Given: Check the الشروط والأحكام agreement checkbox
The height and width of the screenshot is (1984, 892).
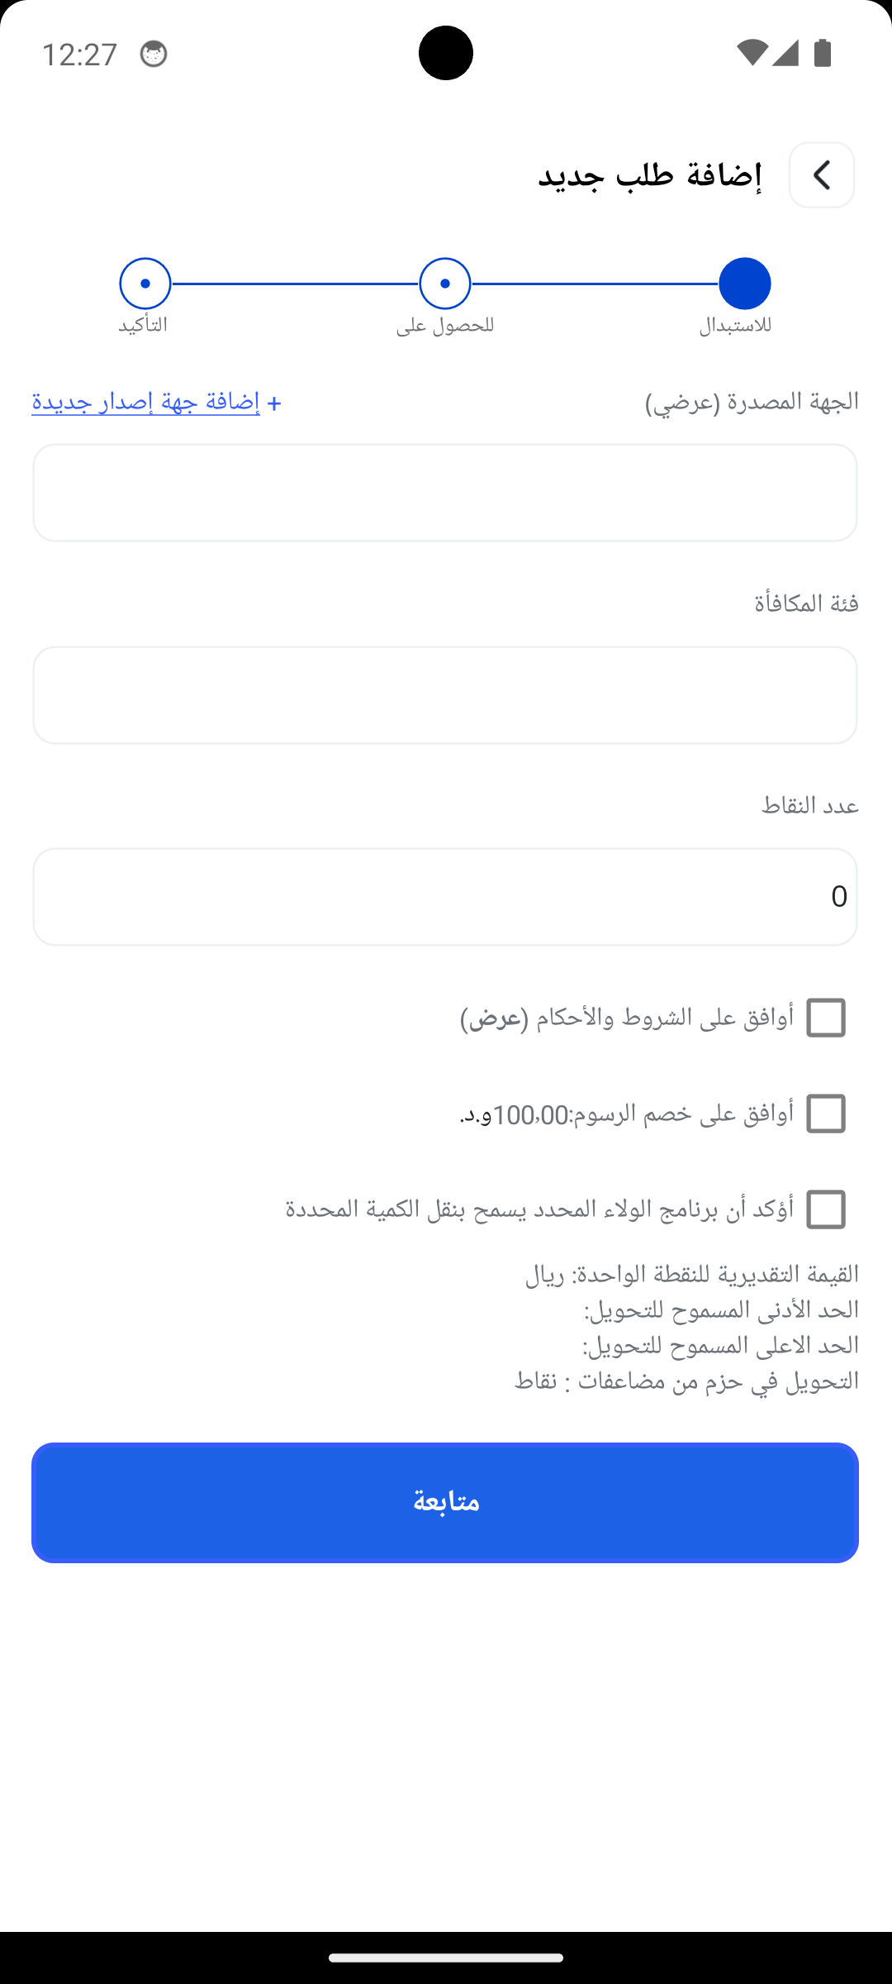Looking at the screenshot, I should tap(826, 1018).
